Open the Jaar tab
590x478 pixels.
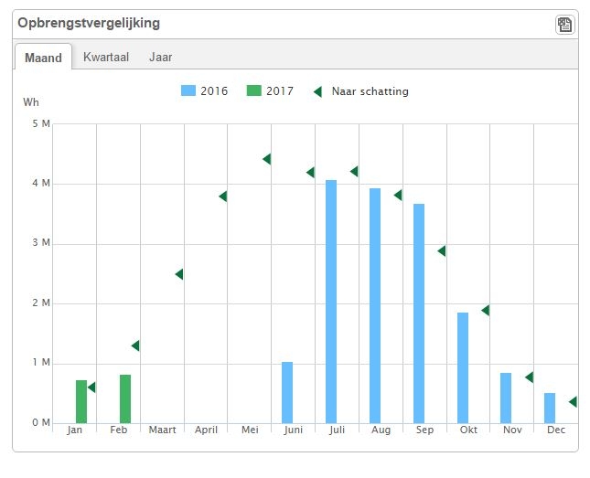click(x=160, y=57)
